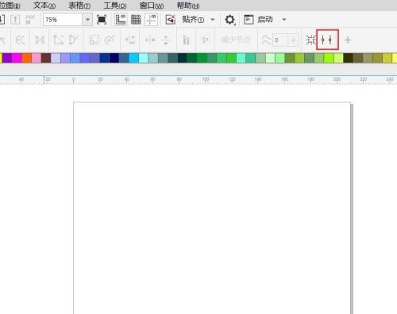Click the 贴齐 snap-to button
The height and width of the screenshot is (314, 397).
pos(193,20)
